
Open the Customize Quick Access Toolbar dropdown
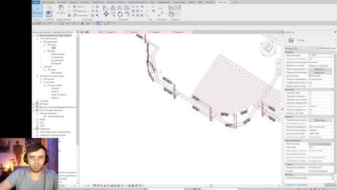(114, 23)
